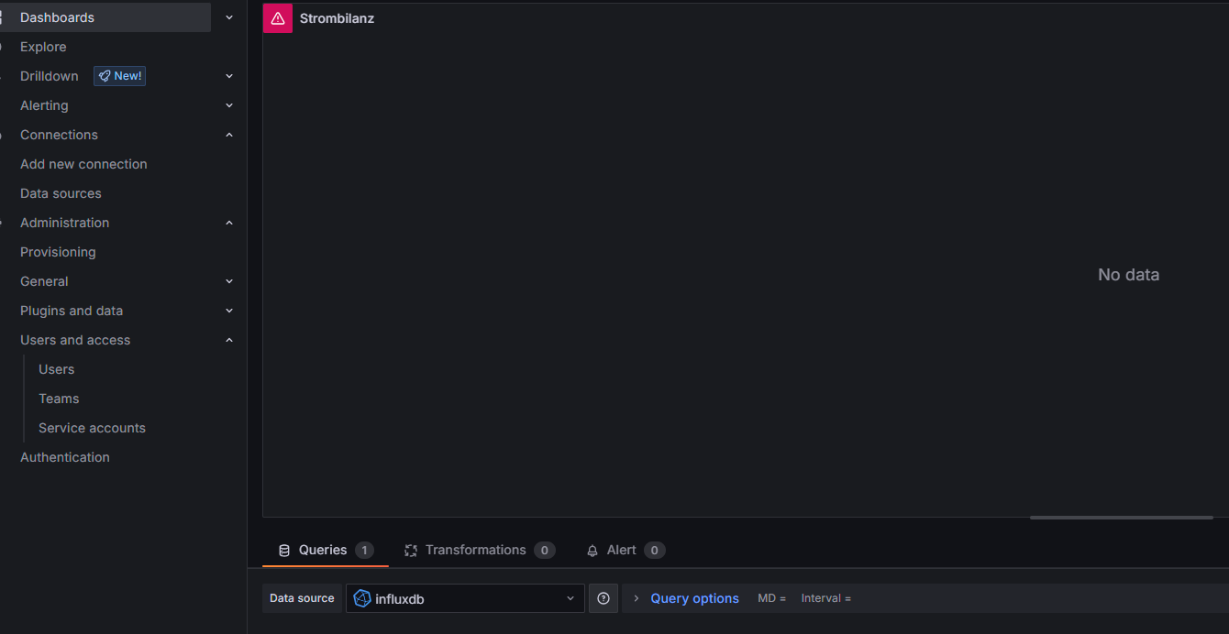Open Administration in the sidebar
This screenshot has height=634, width=1229.
64,223
